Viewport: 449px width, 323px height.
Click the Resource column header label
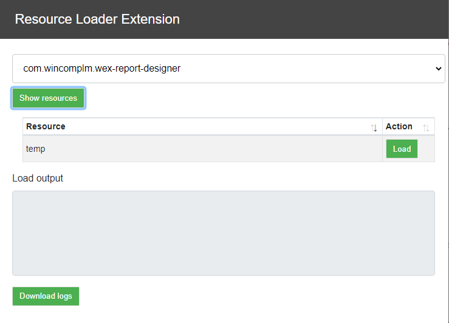(46, 126)
